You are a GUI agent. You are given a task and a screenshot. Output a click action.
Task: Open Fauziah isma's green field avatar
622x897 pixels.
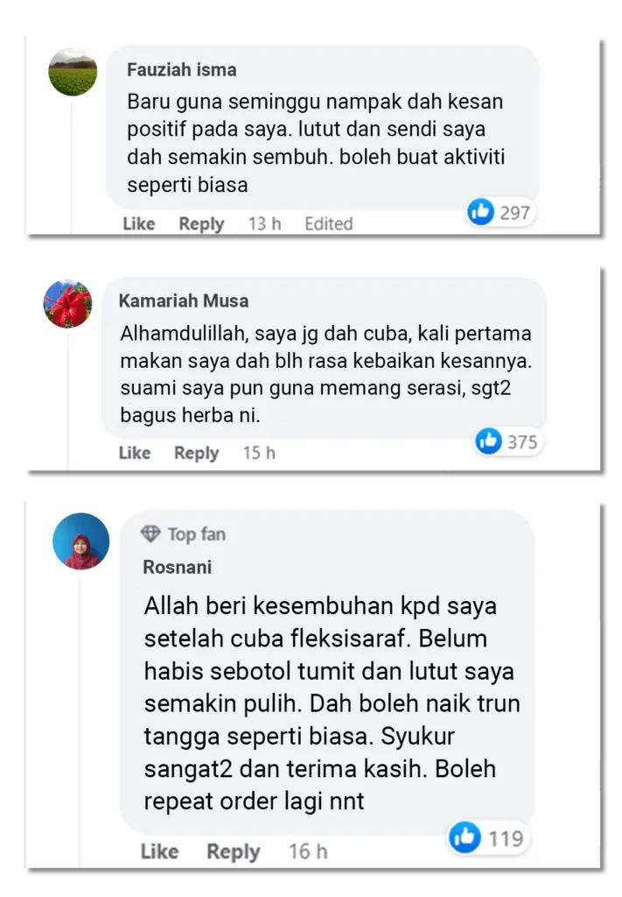pyautogui.click(x=73, y=72)
